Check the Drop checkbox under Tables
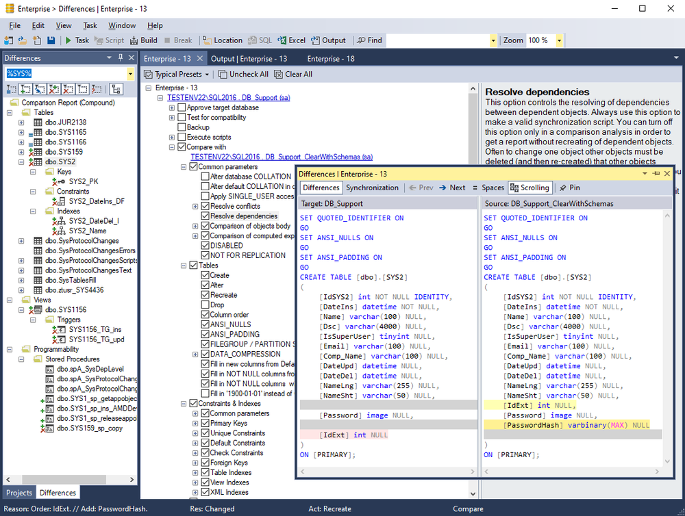Screen dimensions: 685x516 pyautogui.click(x=206, y=305)
